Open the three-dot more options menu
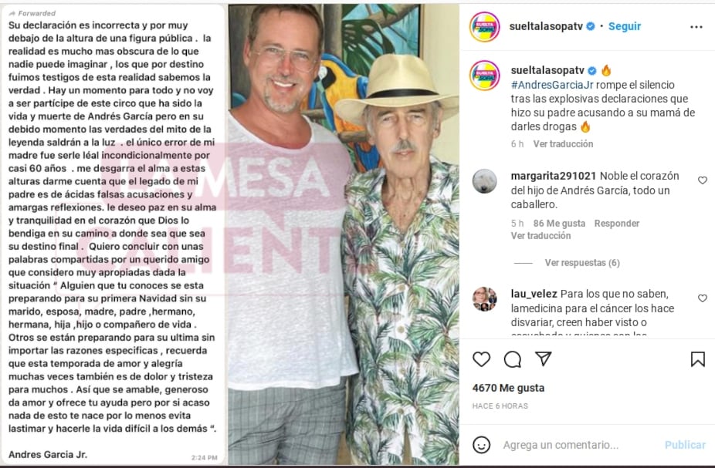This screenshot has width=715, height=468. point(696,27)
